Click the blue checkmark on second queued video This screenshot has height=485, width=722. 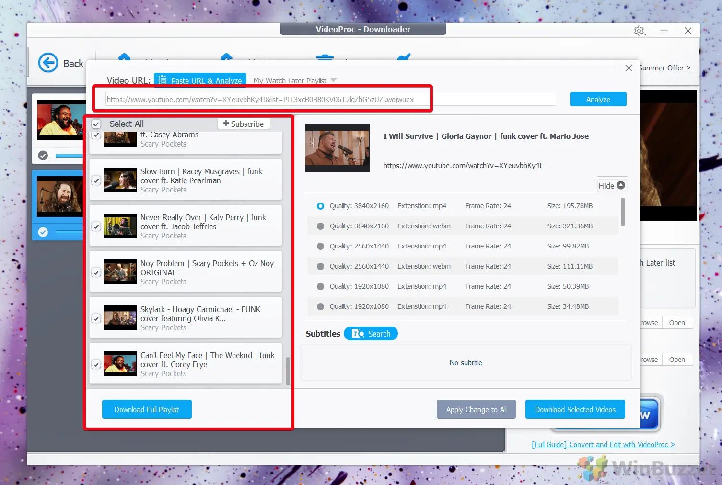tap(43, 232)
